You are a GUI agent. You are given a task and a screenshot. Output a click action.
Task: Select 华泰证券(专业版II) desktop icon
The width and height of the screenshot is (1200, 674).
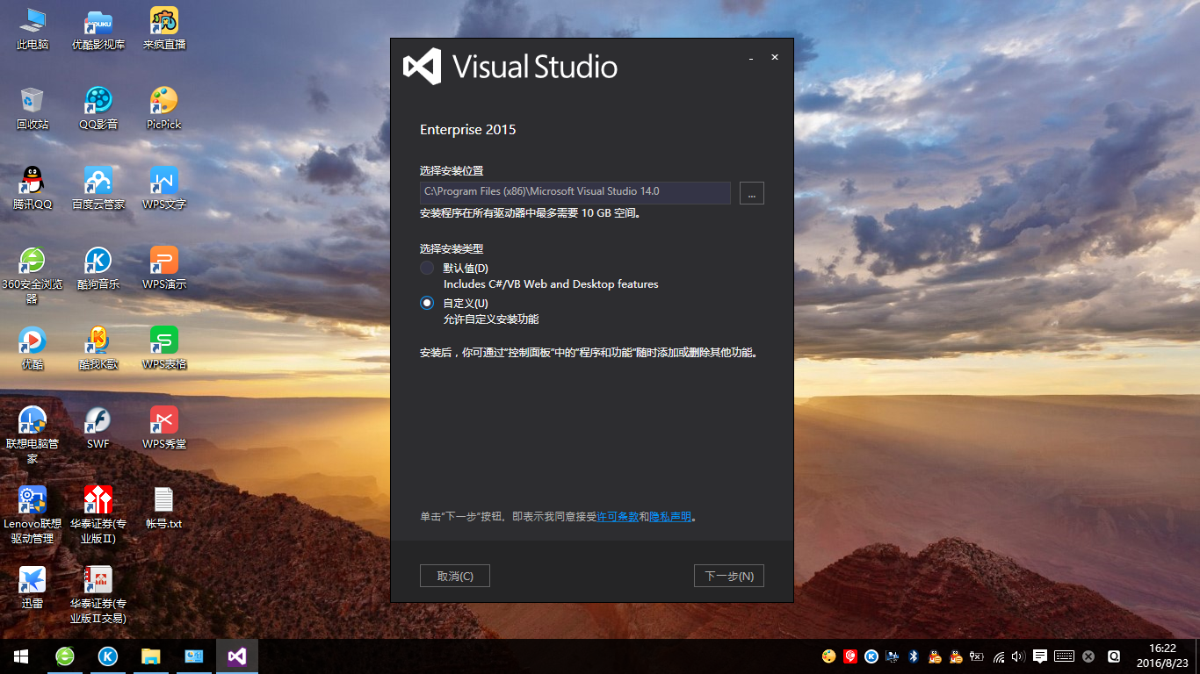[x=98, y=514]
